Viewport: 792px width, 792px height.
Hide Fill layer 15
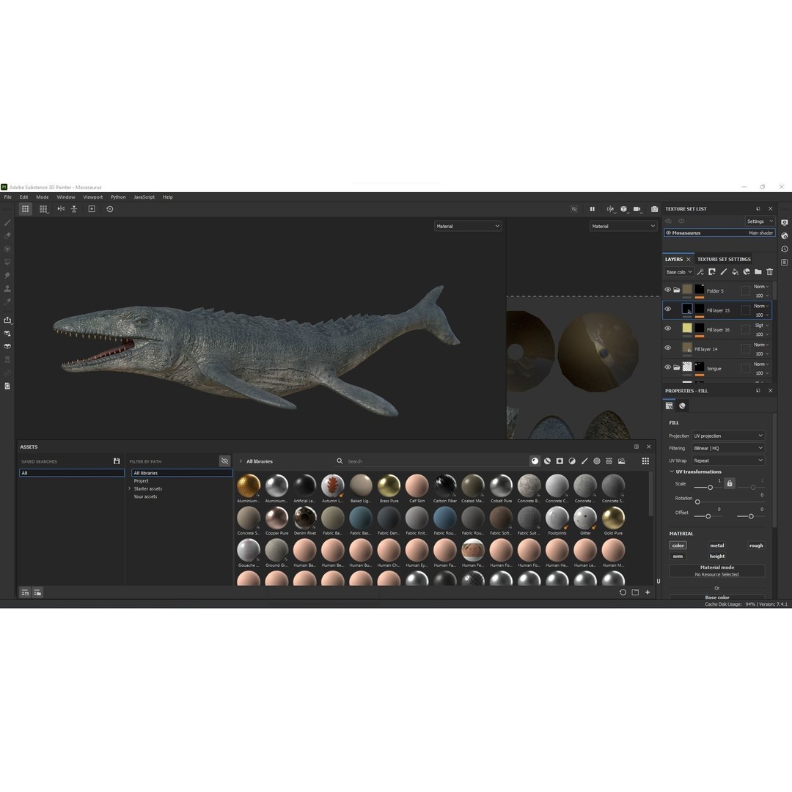[668, 309]
